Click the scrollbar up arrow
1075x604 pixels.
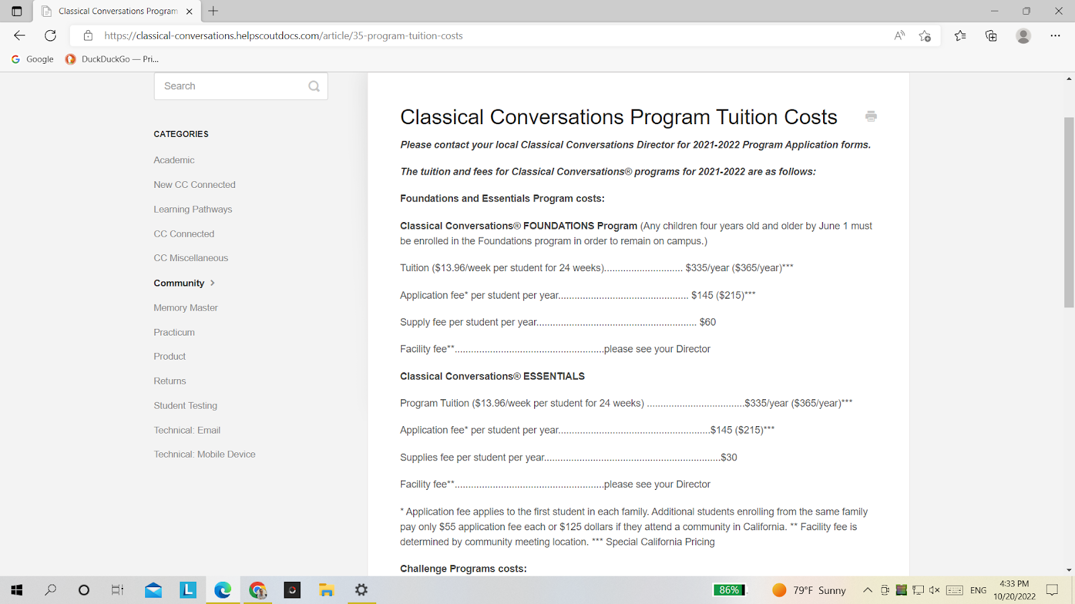point(1069,79)
